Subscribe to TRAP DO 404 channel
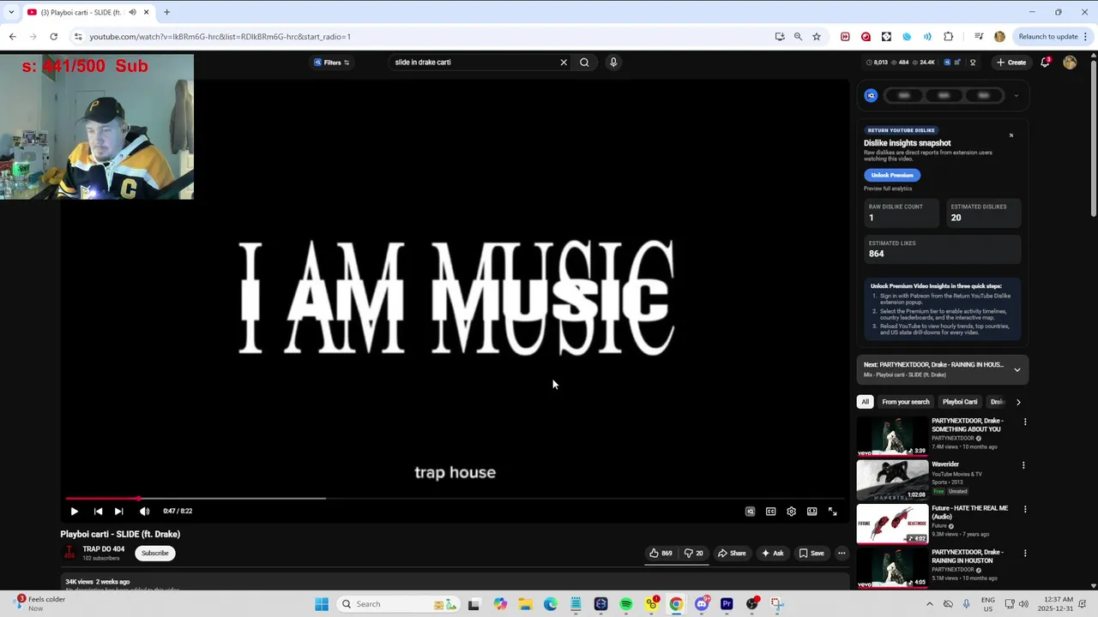The height and width of the screenshot is (617, 1098). coord(154,553)
